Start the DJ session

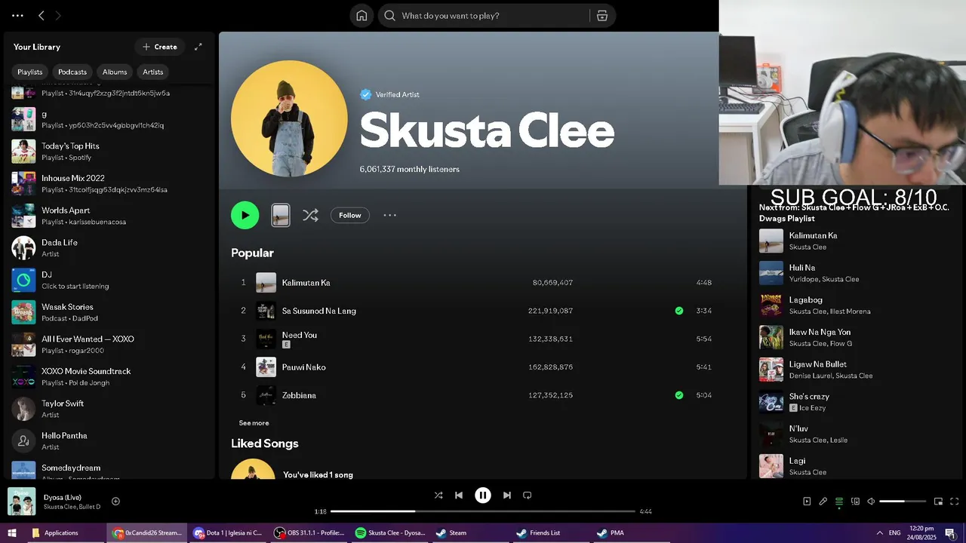[109, 281]
